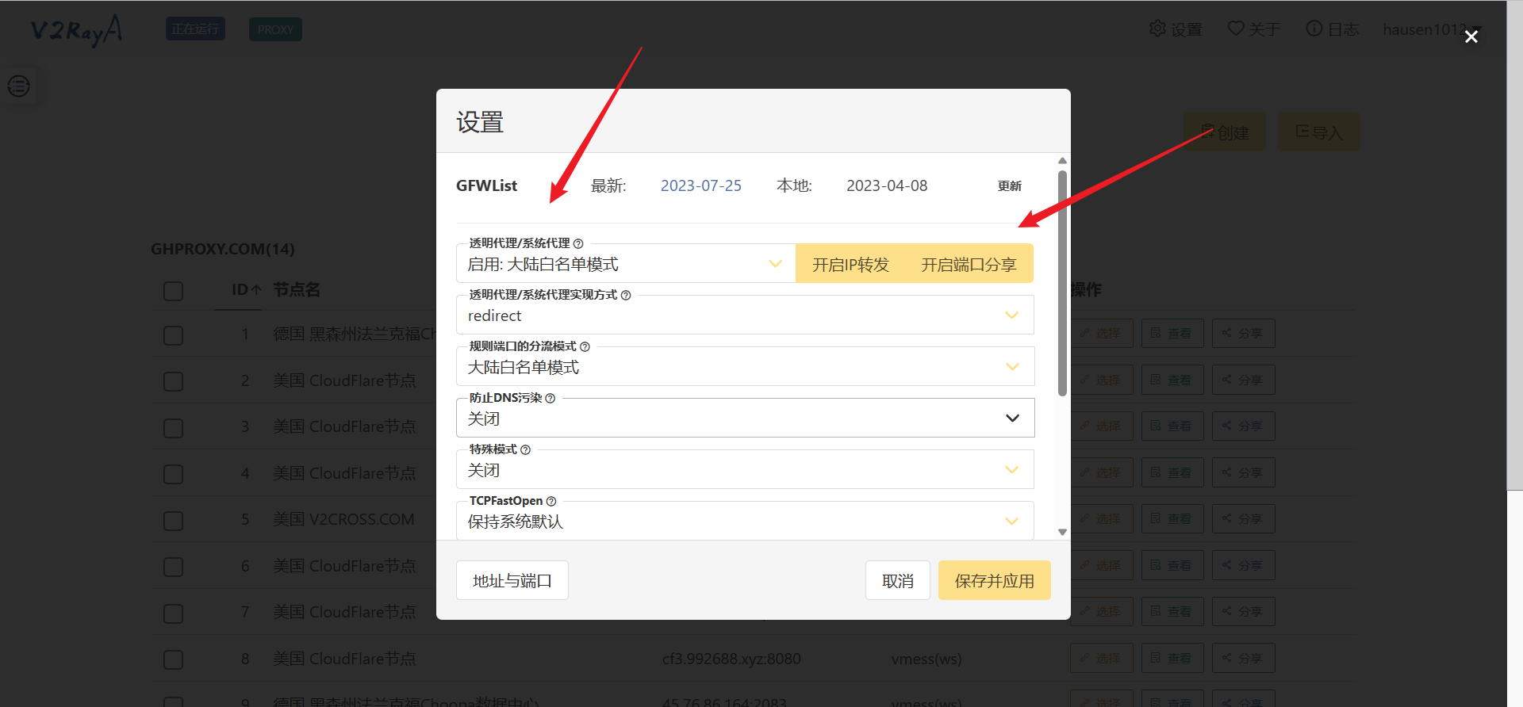Click help icon beside 特殊模式 label
The height and width of the screenshot is (707, 1523).
pyautogui.click(x=525, y=449)
